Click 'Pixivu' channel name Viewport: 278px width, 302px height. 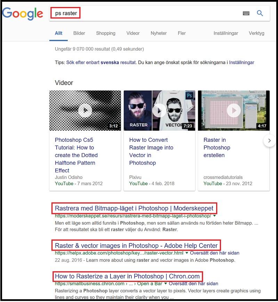(x=135, y=177)
